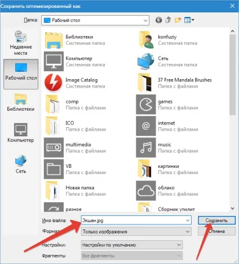This screenshot has height=264, width=239.
Task: Click the Отмена button
Action: (216, 231)
